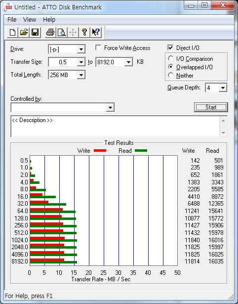The image size is (238, 304).
Task: Minimize the ATTO Disk Benchmark window
Action: point(191,5)
